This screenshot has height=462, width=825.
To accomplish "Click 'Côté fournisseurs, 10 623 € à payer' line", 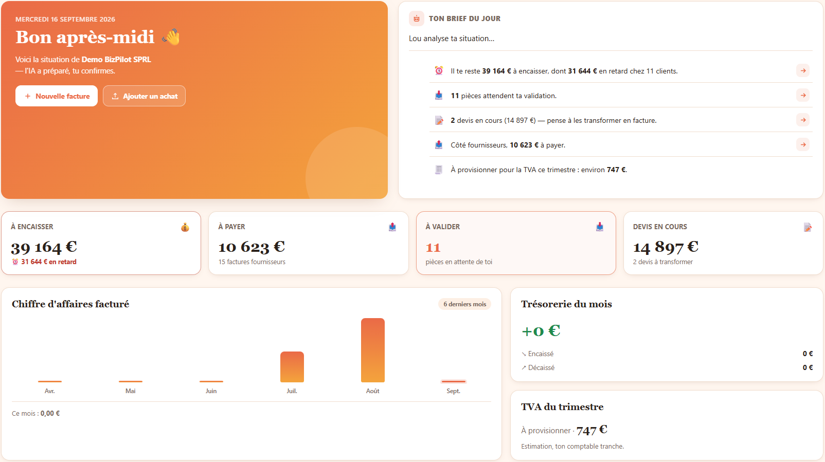I will (621, 145).
